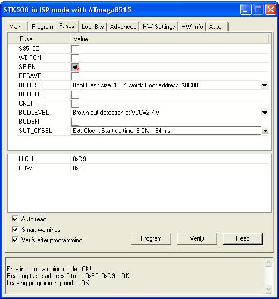Select the LOW fuse value 0xE0
Viewport: 279px width, 299px height.
(79, 168)
